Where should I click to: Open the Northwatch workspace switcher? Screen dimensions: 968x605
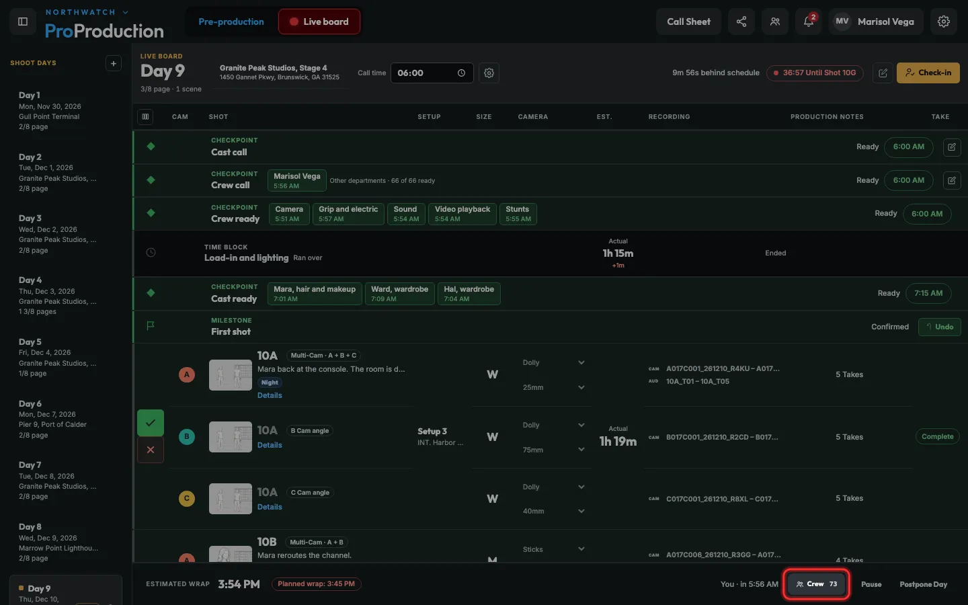[x=87, y=12]
